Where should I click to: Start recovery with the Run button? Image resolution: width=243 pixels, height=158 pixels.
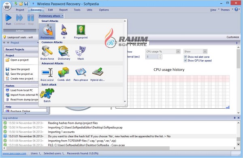9,19
